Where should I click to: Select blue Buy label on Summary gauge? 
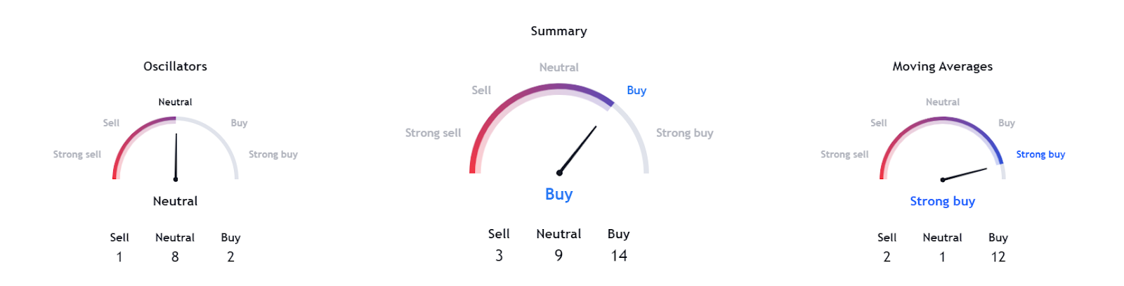[x=636, y=90]
